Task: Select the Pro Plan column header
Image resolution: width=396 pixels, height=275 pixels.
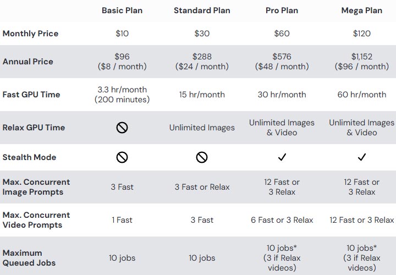Action: 282,10
